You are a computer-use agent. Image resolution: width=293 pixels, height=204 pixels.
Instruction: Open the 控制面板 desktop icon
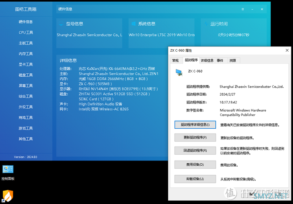(8, 173)
